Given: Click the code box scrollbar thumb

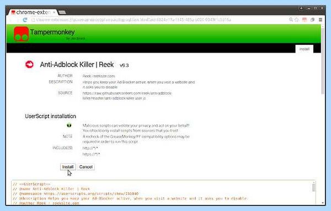Looking at the screenshot, I should (314, 188).
